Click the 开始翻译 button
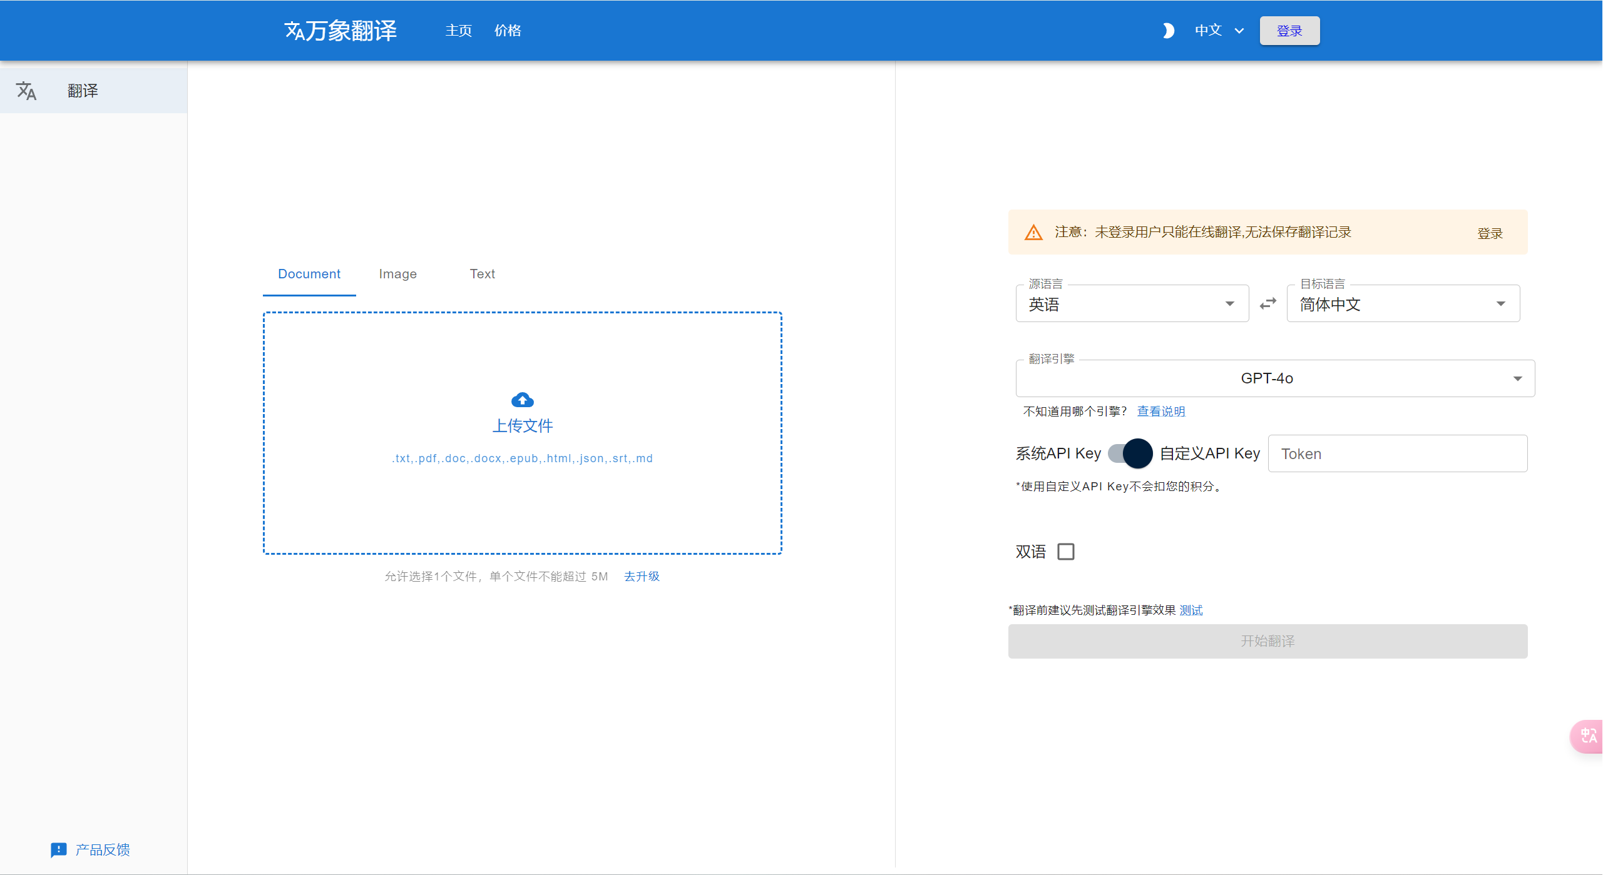This screenshot has width=1603, height=875. coord(1268,641)
